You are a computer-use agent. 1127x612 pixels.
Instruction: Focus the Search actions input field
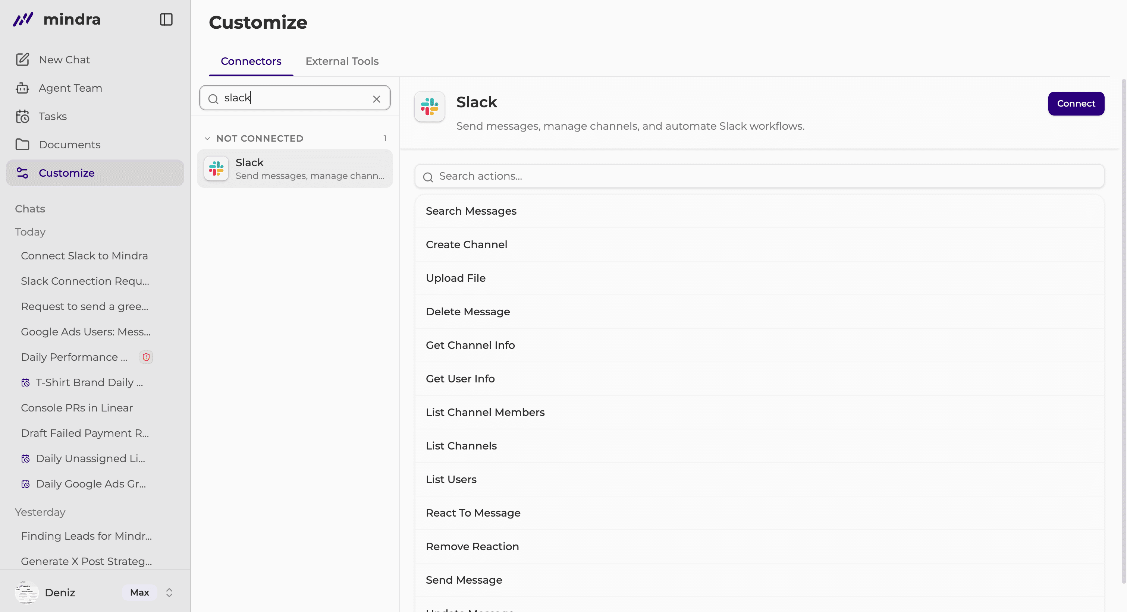click(760, 176)
